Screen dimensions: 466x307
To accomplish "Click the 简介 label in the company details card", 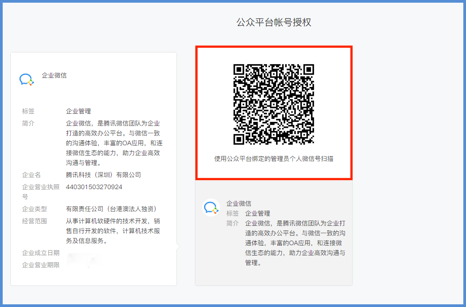I will point(28,123).
